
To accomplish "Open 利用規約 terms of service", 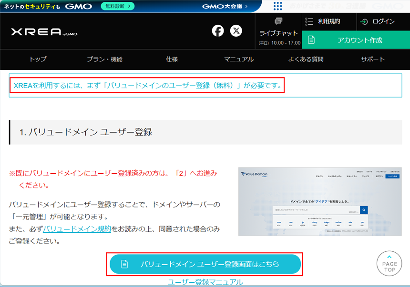I will (x=323, y=21).
